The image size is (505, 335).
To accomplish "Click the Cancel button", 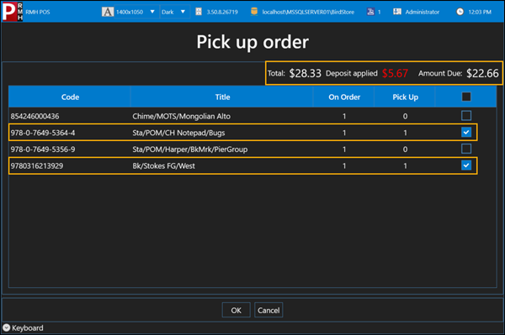I will point(268,311).
